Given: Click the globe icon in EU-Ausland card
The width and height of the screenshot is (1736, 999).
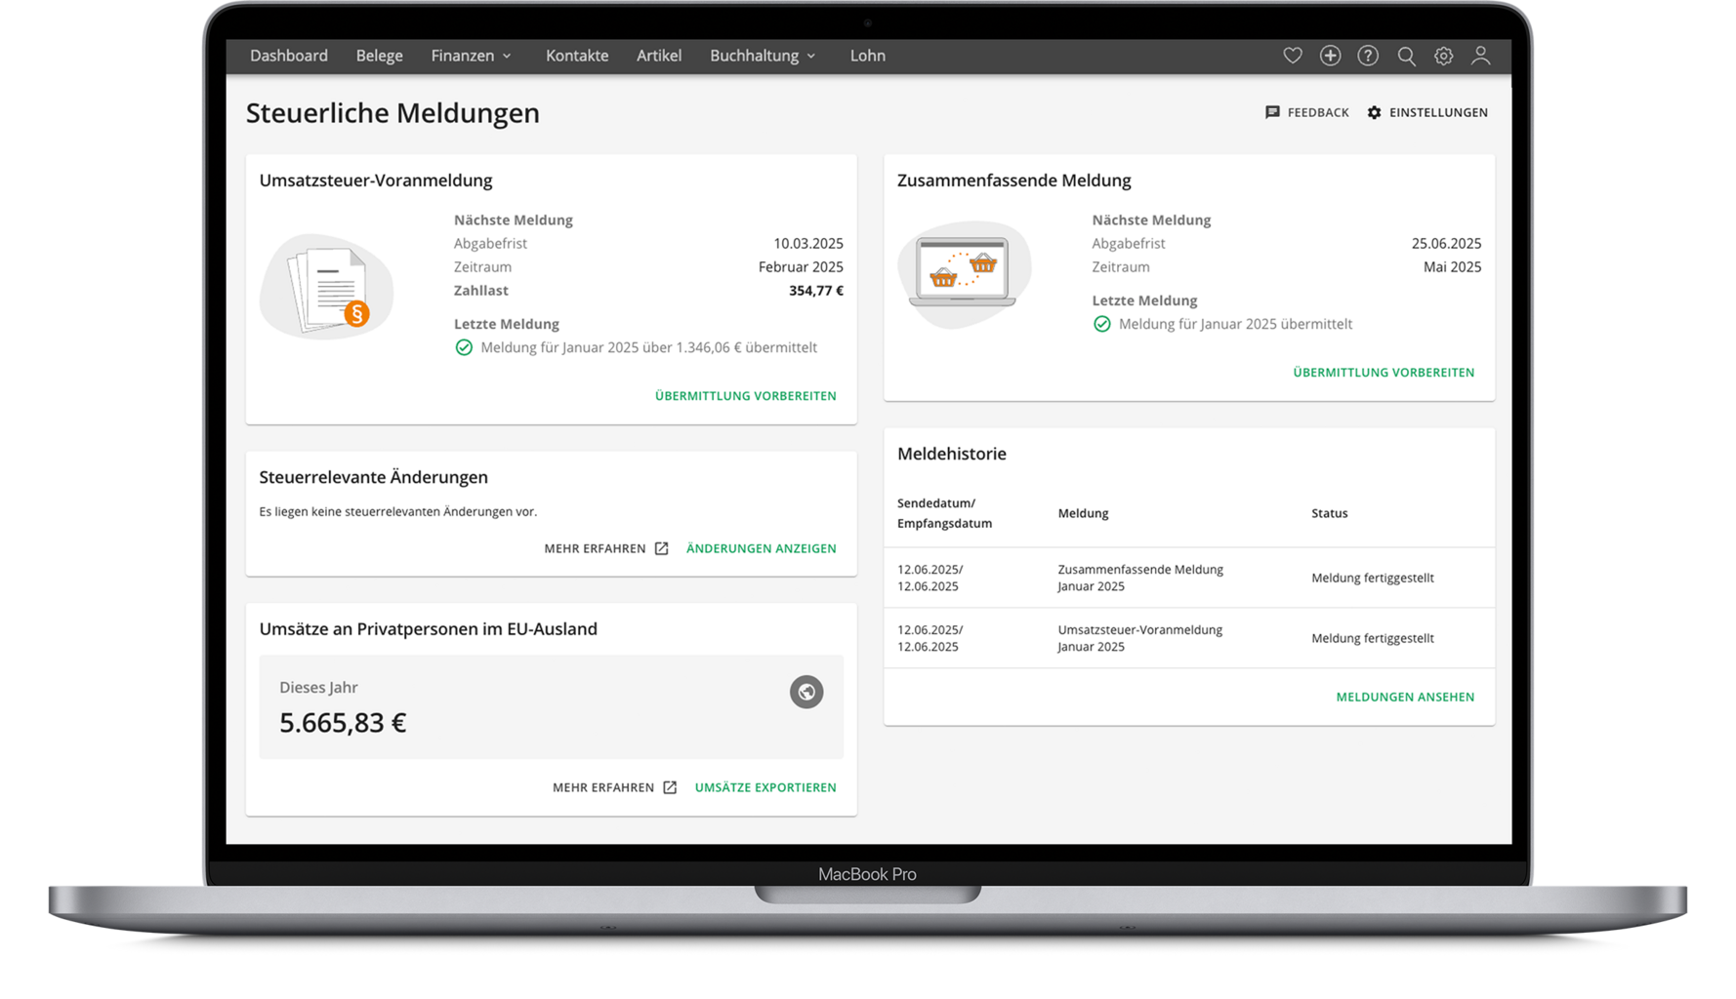Looking at the screenshot, I should (806, 692).
